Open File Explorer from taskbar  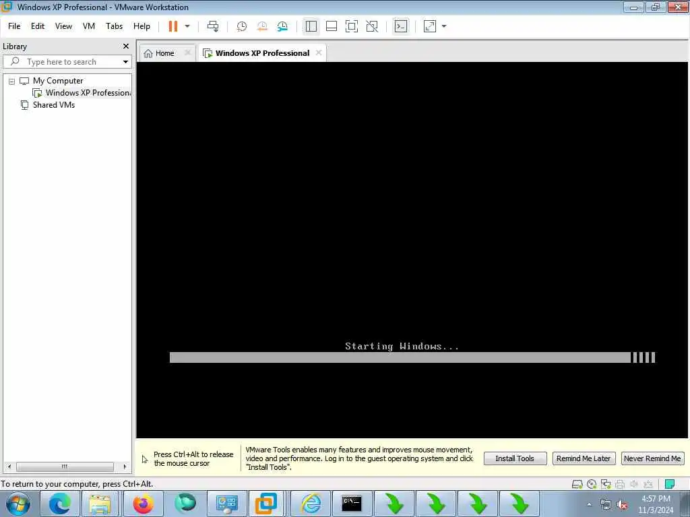coord(100,504)
